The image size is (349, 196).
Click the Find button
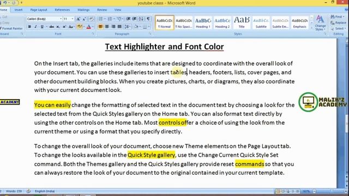tap(337, 17)
